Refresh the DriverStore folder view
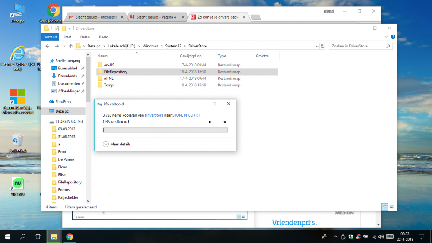This screenshot has width=432, height=243. (323, 46)
